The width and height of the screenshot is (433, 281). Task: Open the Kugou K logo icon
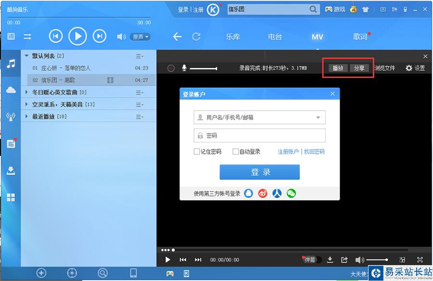pos(213,10)
